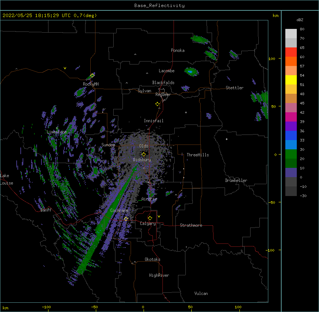This screenshot has height=312, width=319.
Task: Click the Drumheller label
Action: click(x=236, y=180)
